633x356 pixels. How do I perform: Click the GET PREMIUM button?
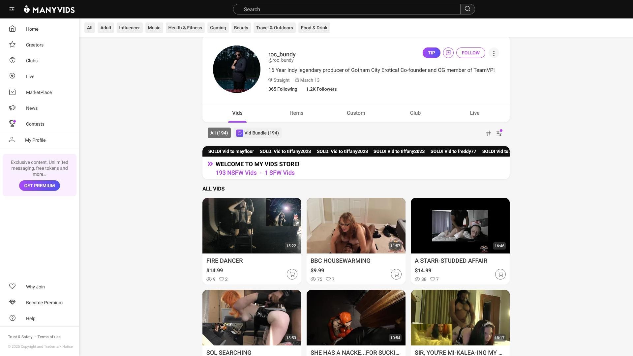(x=39, y=186)
